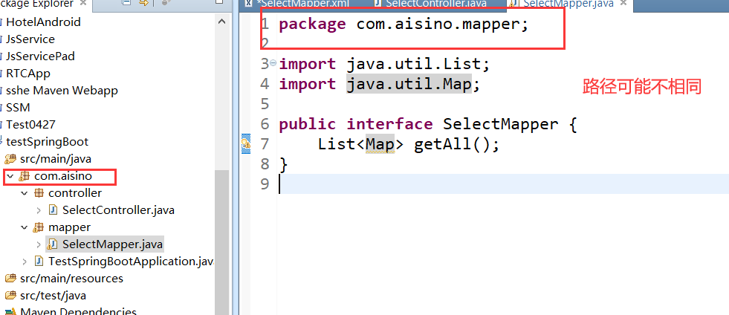
Task: Click the Collapse All icon in Package Explorer
Action: click(126, 3)
